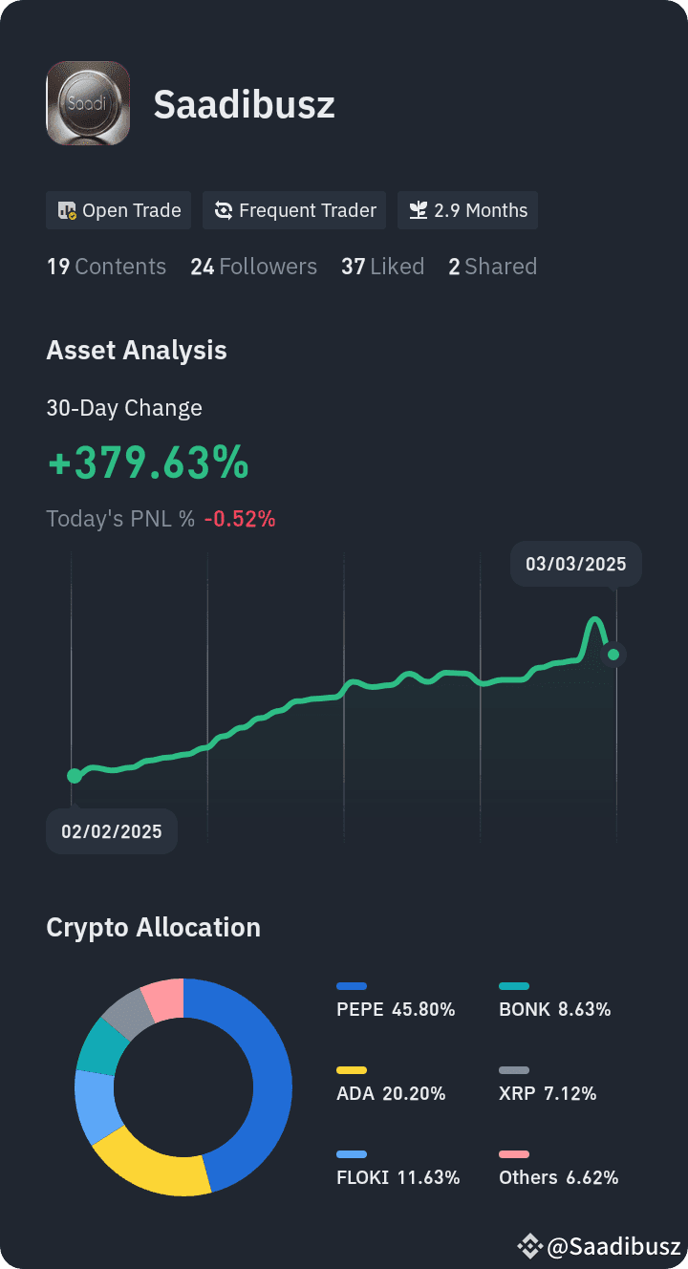Select the PEPE blue legend swatch
The height and width of the screenshot is (1269, 688).
point(352,986)
